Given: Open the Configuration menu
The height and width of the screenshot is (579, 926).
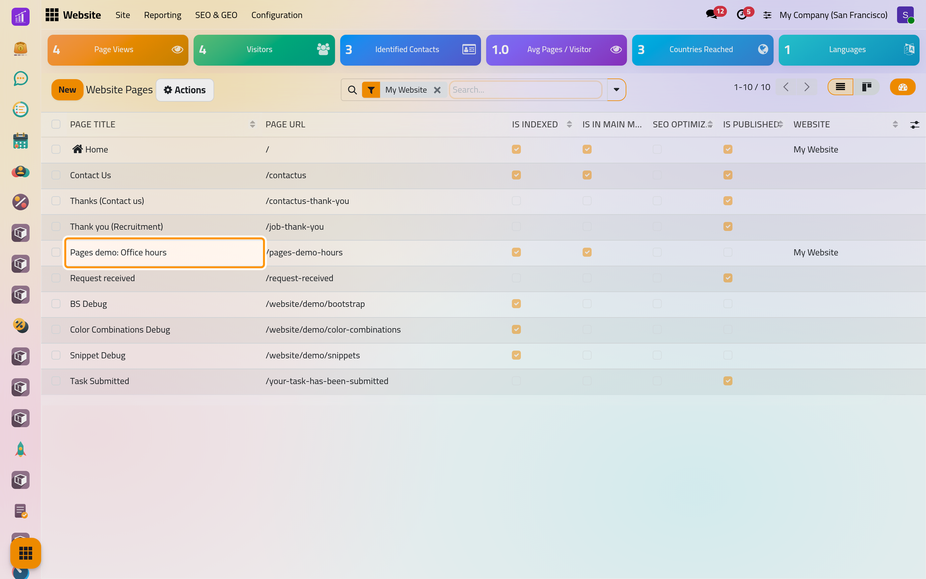Looking at the screenshot, I should (277, 15).
